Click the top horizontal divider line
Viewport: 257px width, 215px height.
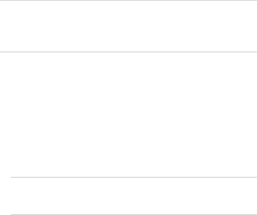[x=128, y=0]
